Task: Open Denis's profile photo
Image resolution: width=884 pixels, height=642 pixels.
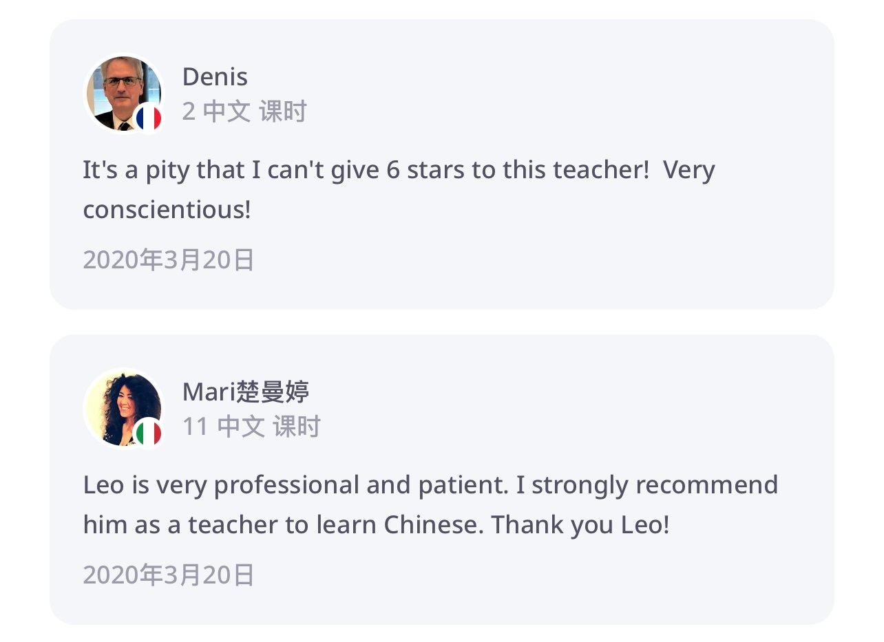Action: (x=118, y=89)
